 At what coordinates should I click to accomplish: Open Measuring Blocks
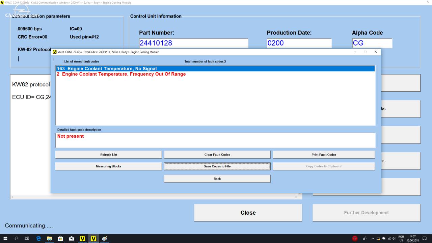pos(109,166)
